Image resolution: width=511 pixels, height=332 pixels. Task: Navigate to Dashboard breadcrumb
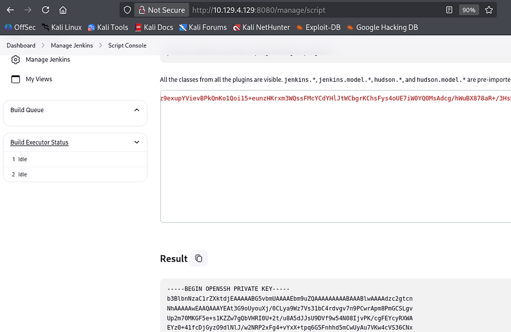pos(21,45)
